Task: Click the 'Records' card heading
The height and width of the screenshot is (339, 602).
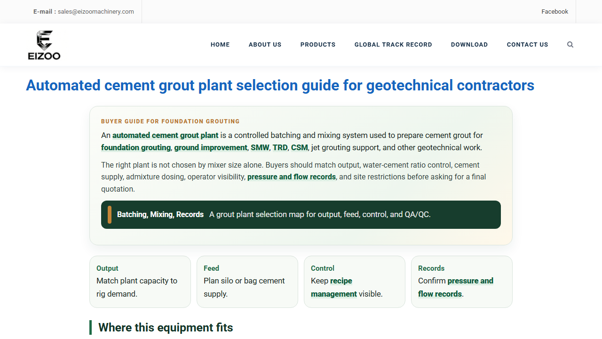Action: (x=431, y=268)
